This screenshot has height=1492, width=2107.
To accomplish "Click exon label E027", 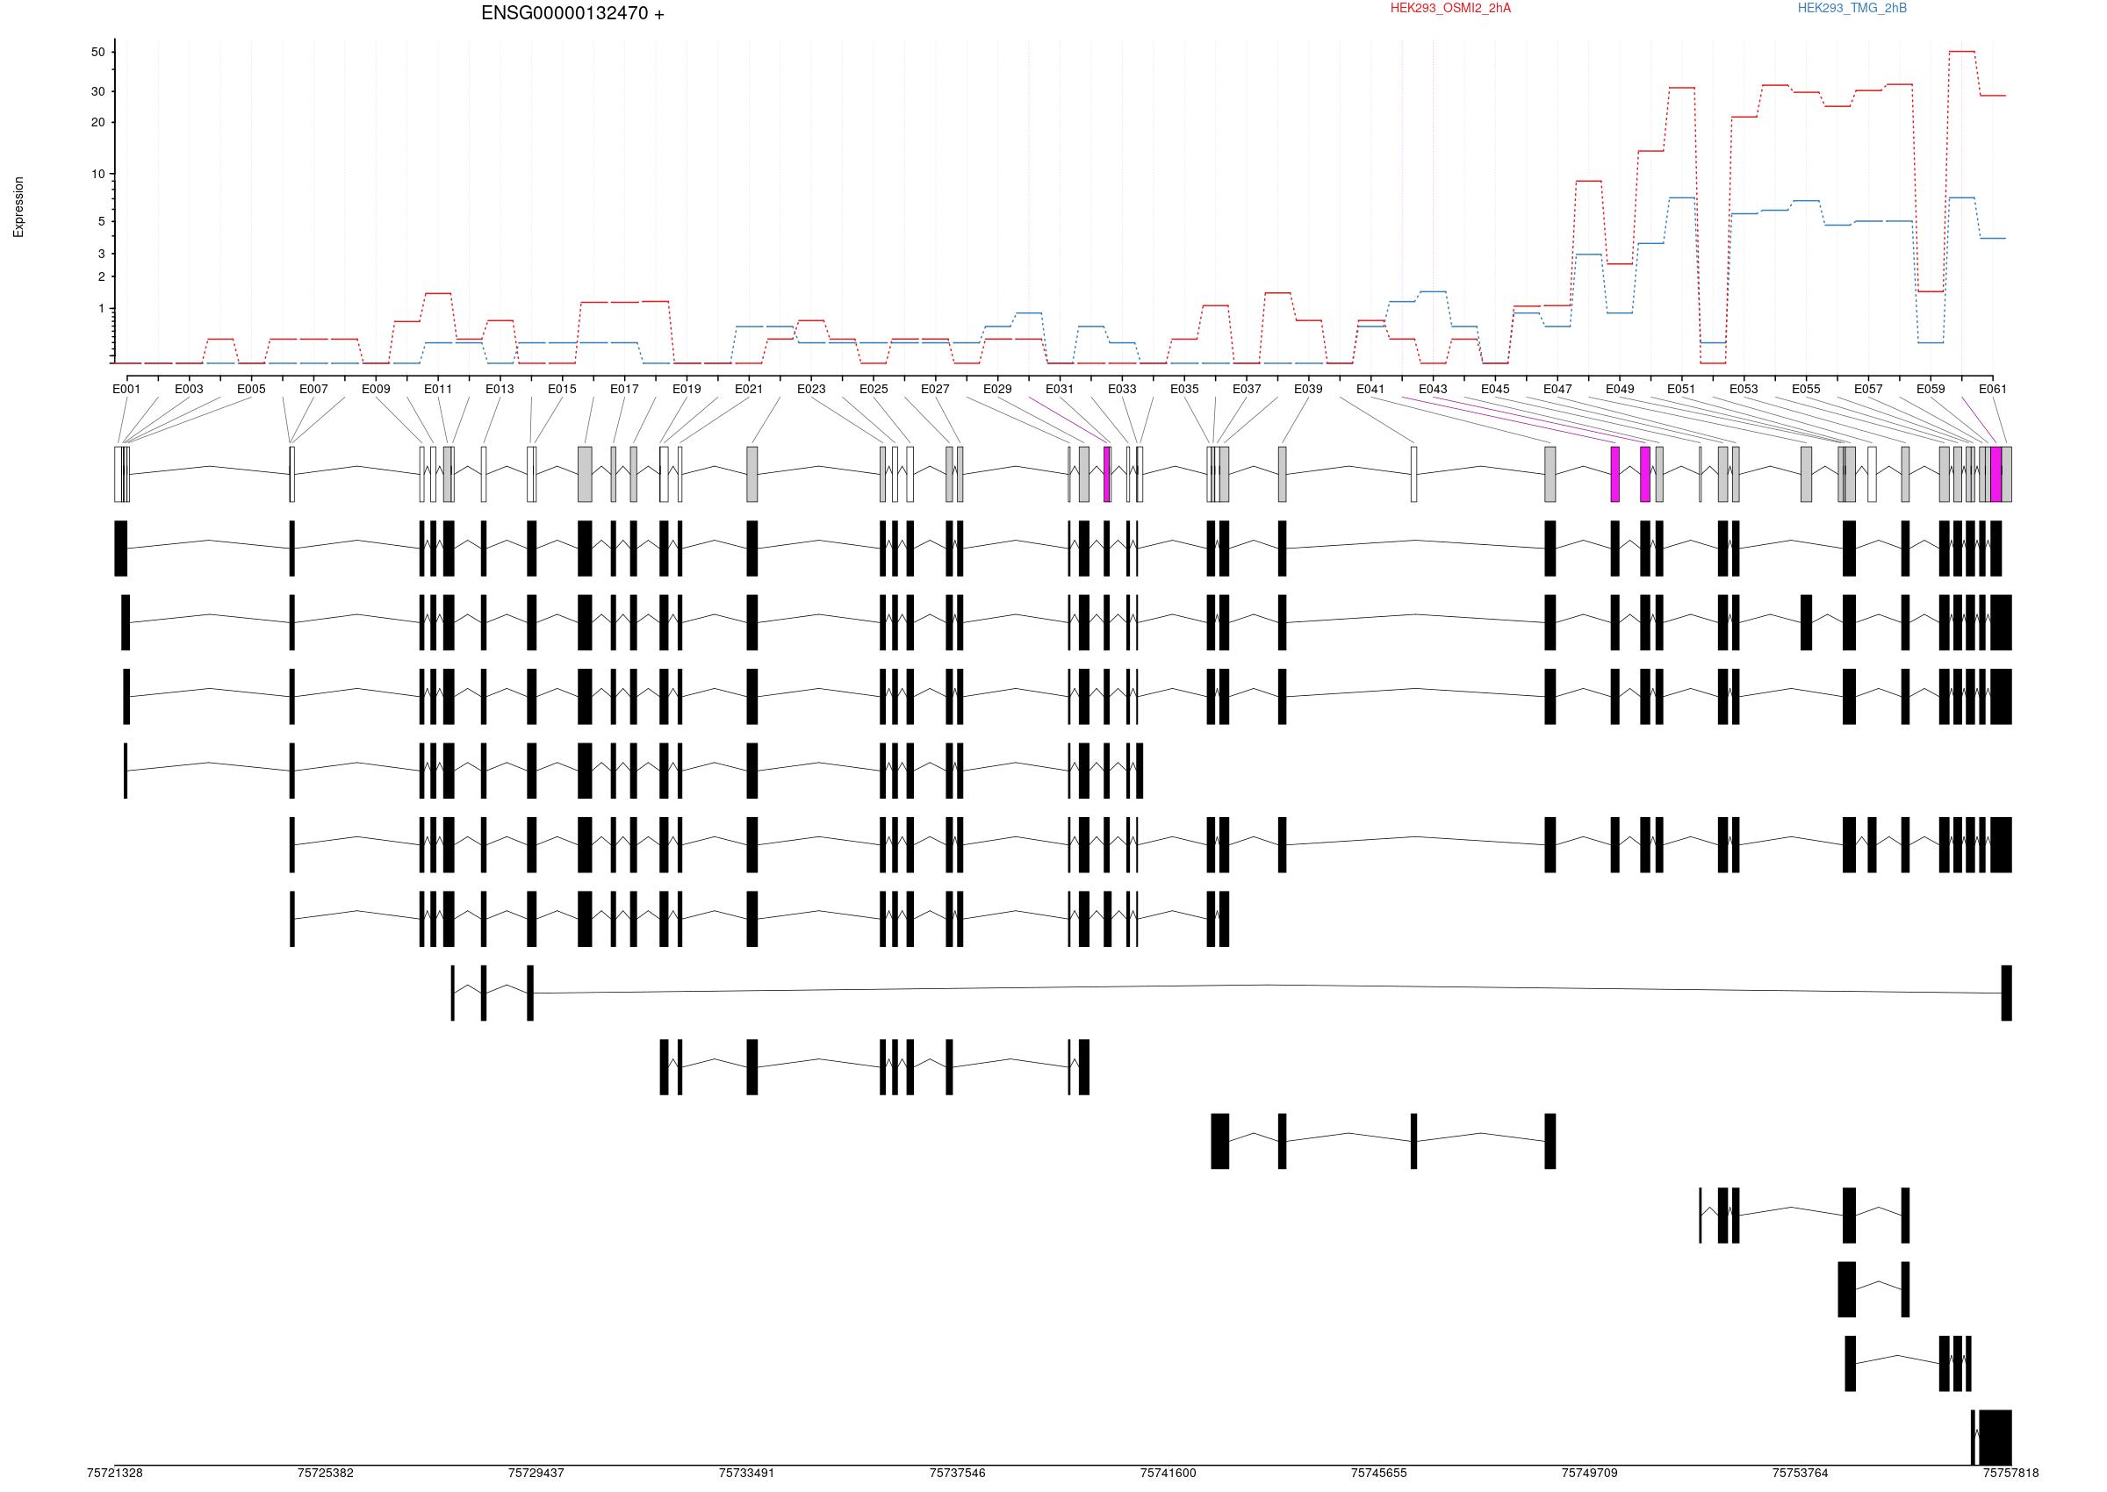I will [936, 389].
